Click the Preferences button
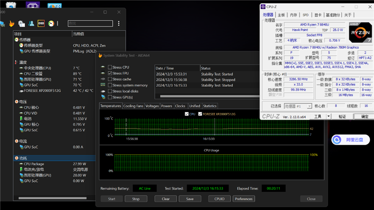This screenshot has width=374, height=210. coord(244,199)
